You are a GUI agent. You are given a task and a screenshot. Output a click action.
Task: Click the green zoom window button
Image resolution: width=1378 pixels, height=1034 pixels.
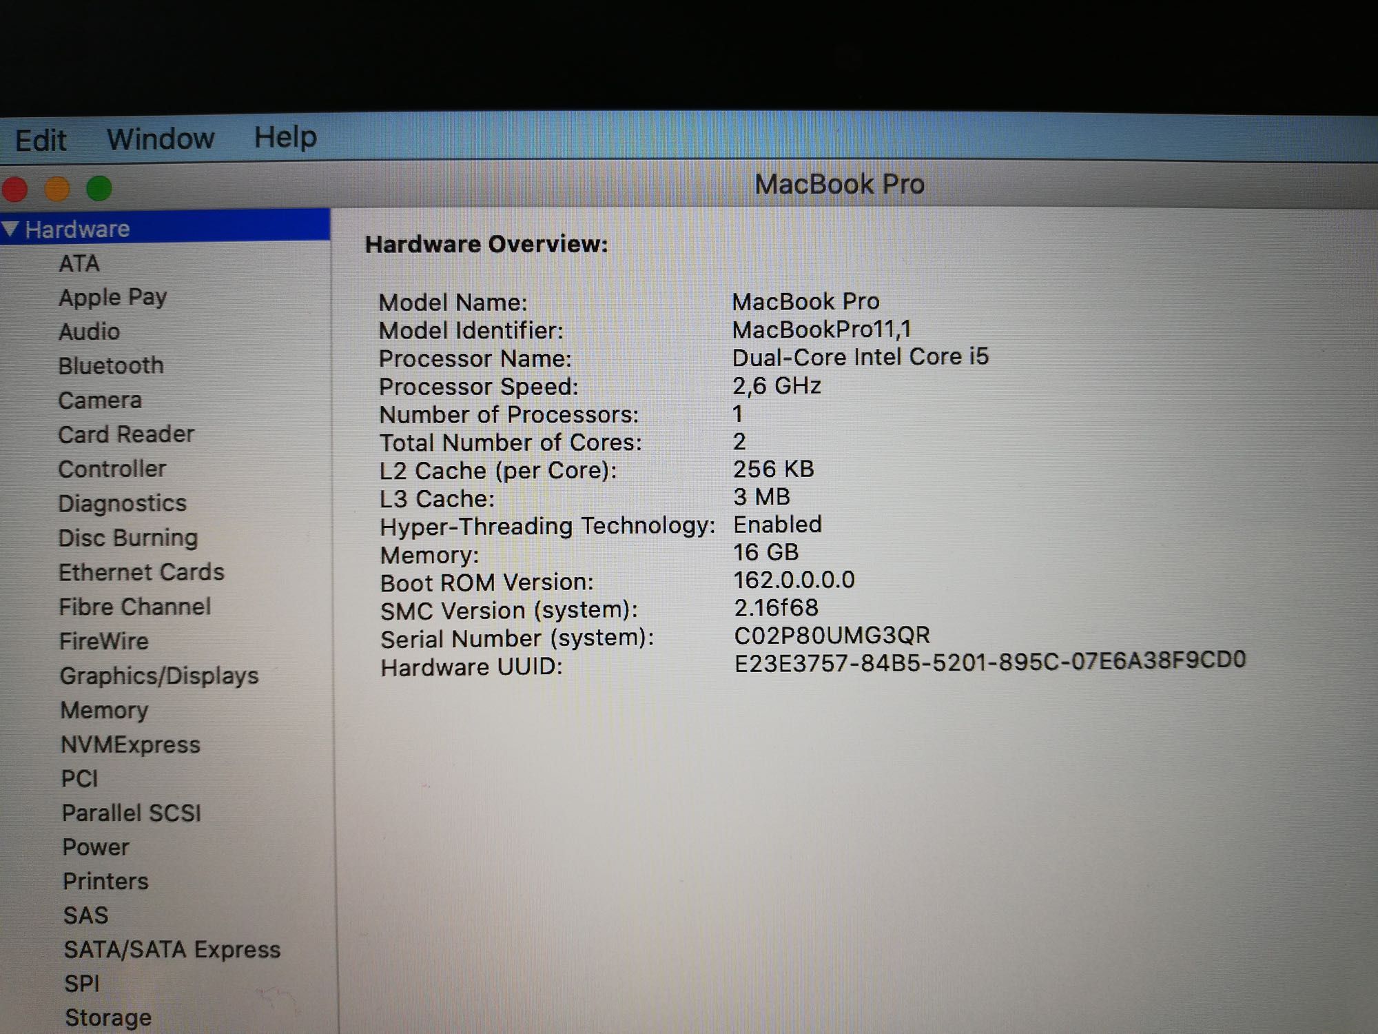tap(99, 188)
